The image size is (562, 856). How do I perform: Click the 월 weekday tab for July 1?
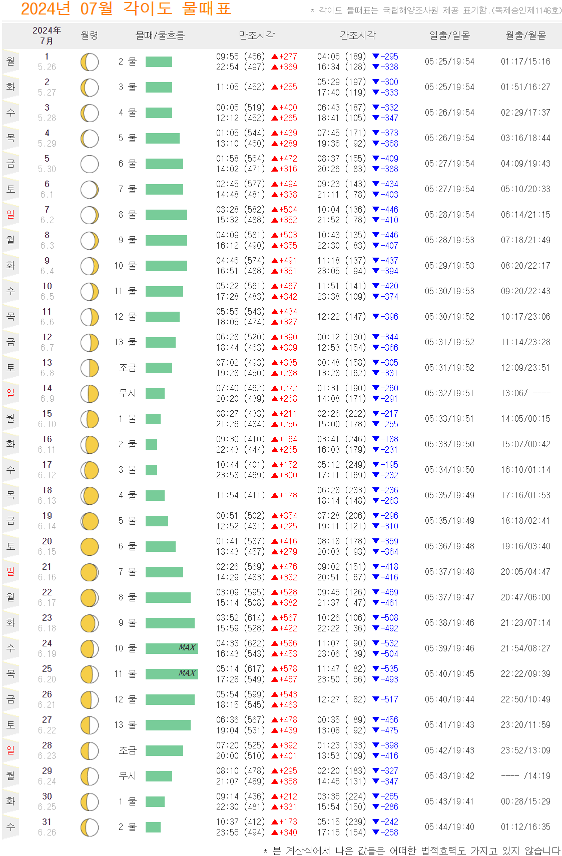pos(11,62)
